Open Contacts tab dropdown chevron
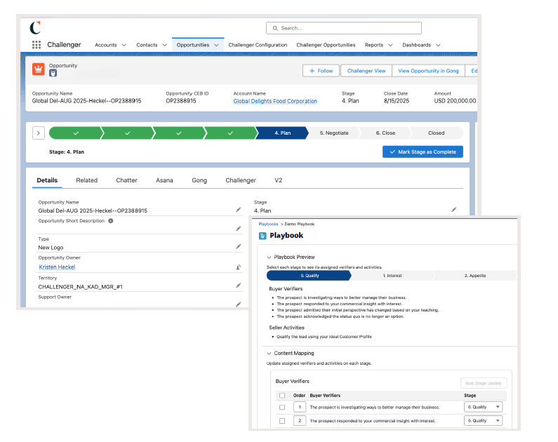Viewport: 558px width, 442px height. pyautogui.click(x=164, y=45)
